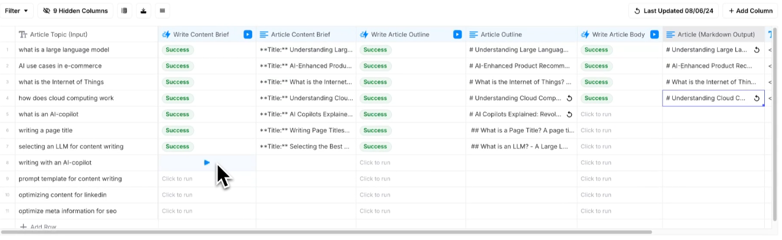Click the plus icon beside Add Row
This screenshot has width=782, height=240.
[x=23, y=227]
